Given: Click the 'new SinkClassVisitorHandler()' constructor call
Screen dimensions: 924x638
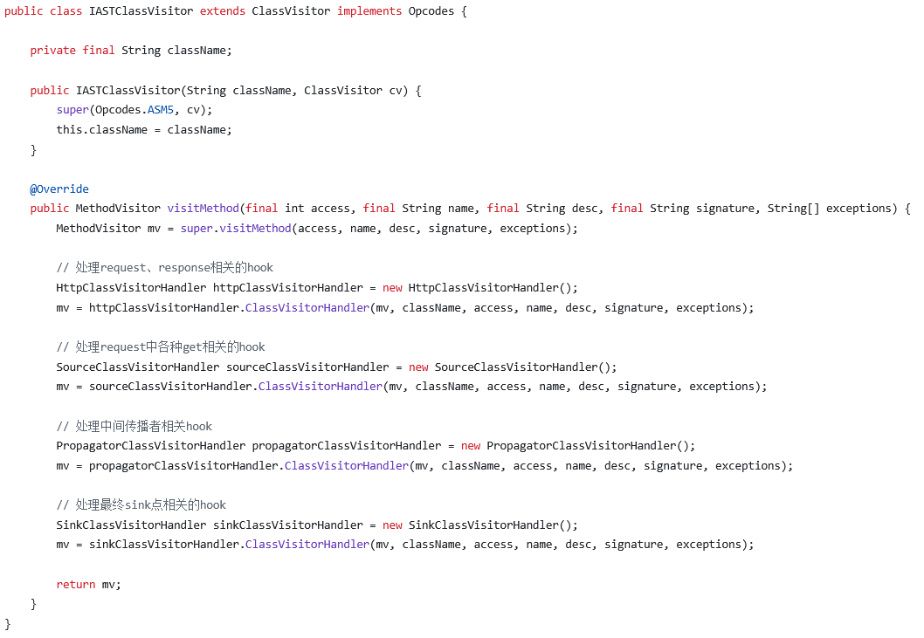Looking at the screenshot, I should (479, 525).
